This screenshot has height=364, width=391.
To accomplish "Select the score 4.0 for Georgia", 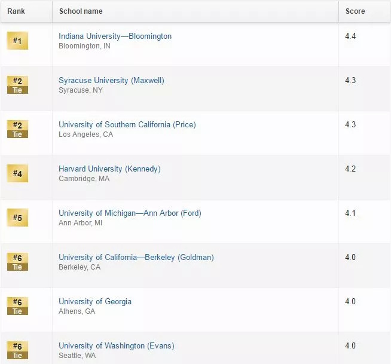I will point(350,301).
